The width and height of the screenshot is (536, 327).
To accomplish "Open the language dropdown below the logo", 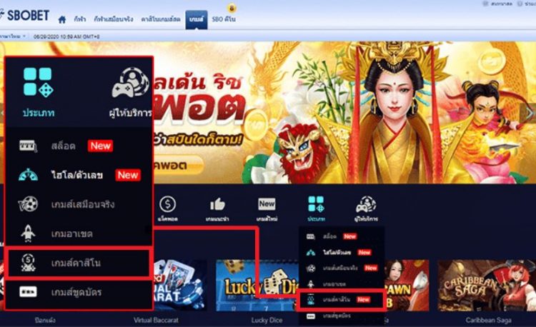I will [x=13, y=36].
